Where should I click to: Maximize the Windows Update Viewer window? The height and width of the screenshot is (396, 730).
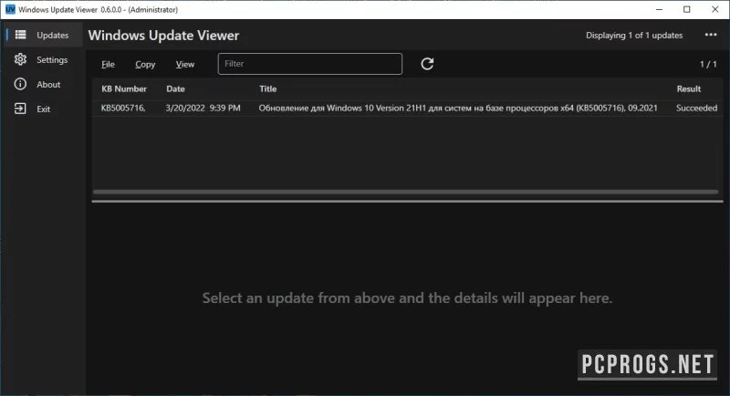point(687,9)
